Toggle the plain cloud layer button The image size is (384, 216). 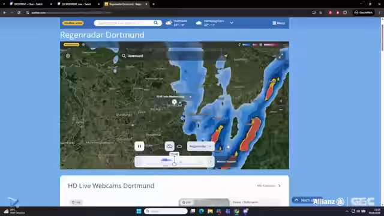pyautogui.click(x=179, y=146)
